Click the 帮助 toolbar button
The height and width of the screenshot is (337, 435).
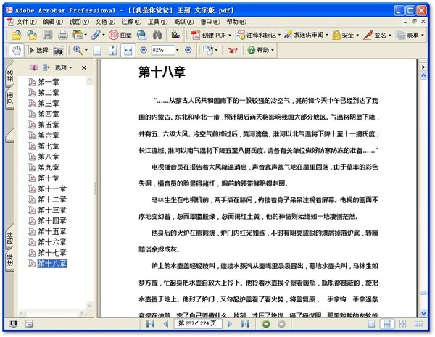[260, 50]
